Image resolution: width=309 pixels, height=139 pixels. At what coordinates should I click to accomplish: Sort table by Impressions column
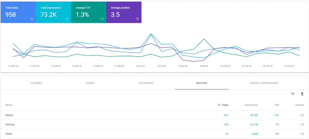[251, 105]
